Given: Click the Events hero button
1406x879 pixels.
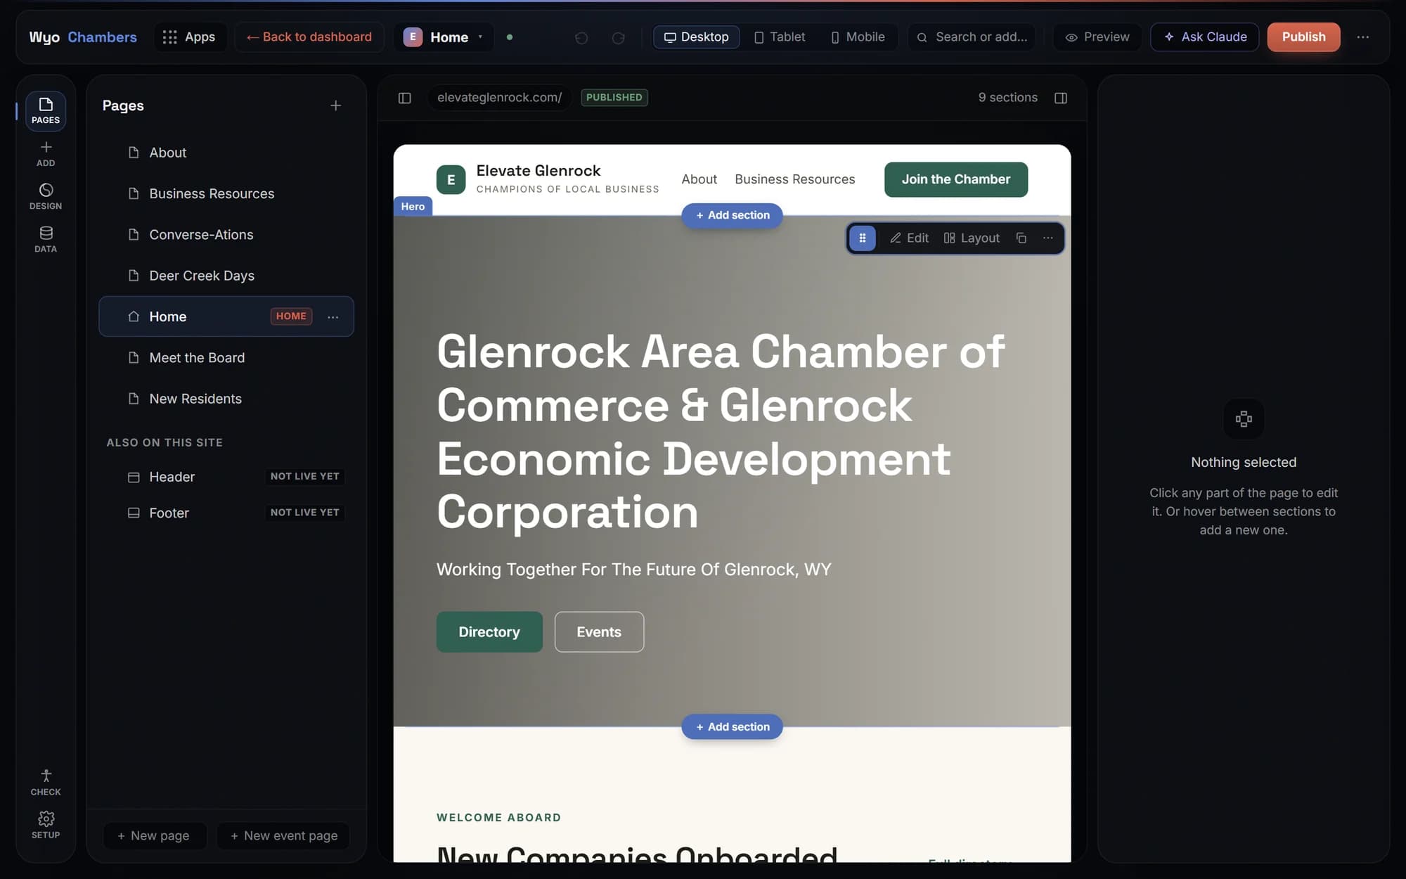Looking at the screenshot, I should [599, 632].
